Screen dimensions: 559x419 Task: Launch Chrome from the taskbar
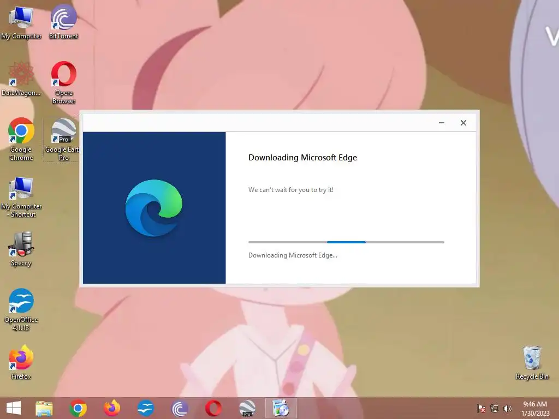point(78,408)
